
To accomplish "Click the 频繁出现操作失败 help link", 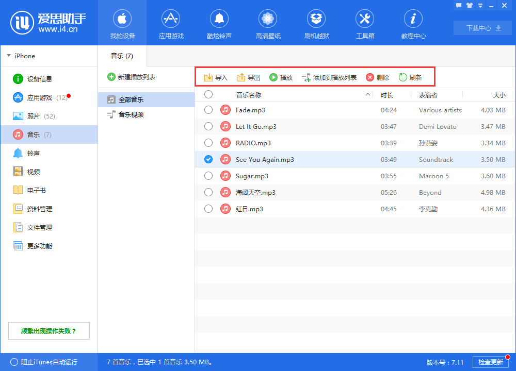I will [x=49, y=330].
